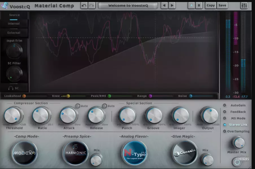The height and width of the screenshot is (169, 255).
Task: Open the preset name dropdown
Action: click(x=128, y=5)
